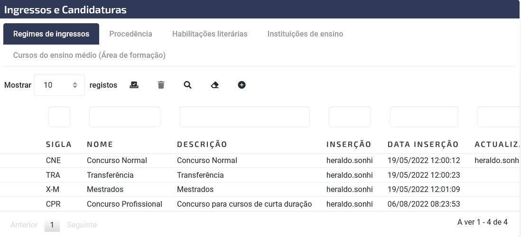Switch to the Procedência tab
This screenshot has width=521, height=237.
[x=130, y=34]
